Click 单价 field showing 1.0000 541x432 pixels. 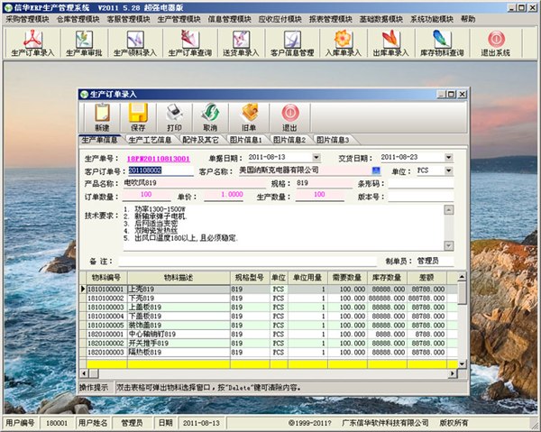click(x=224, y=195)
